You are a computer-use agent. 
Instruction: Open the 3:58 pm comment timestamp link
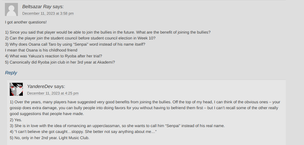[48, 13]
